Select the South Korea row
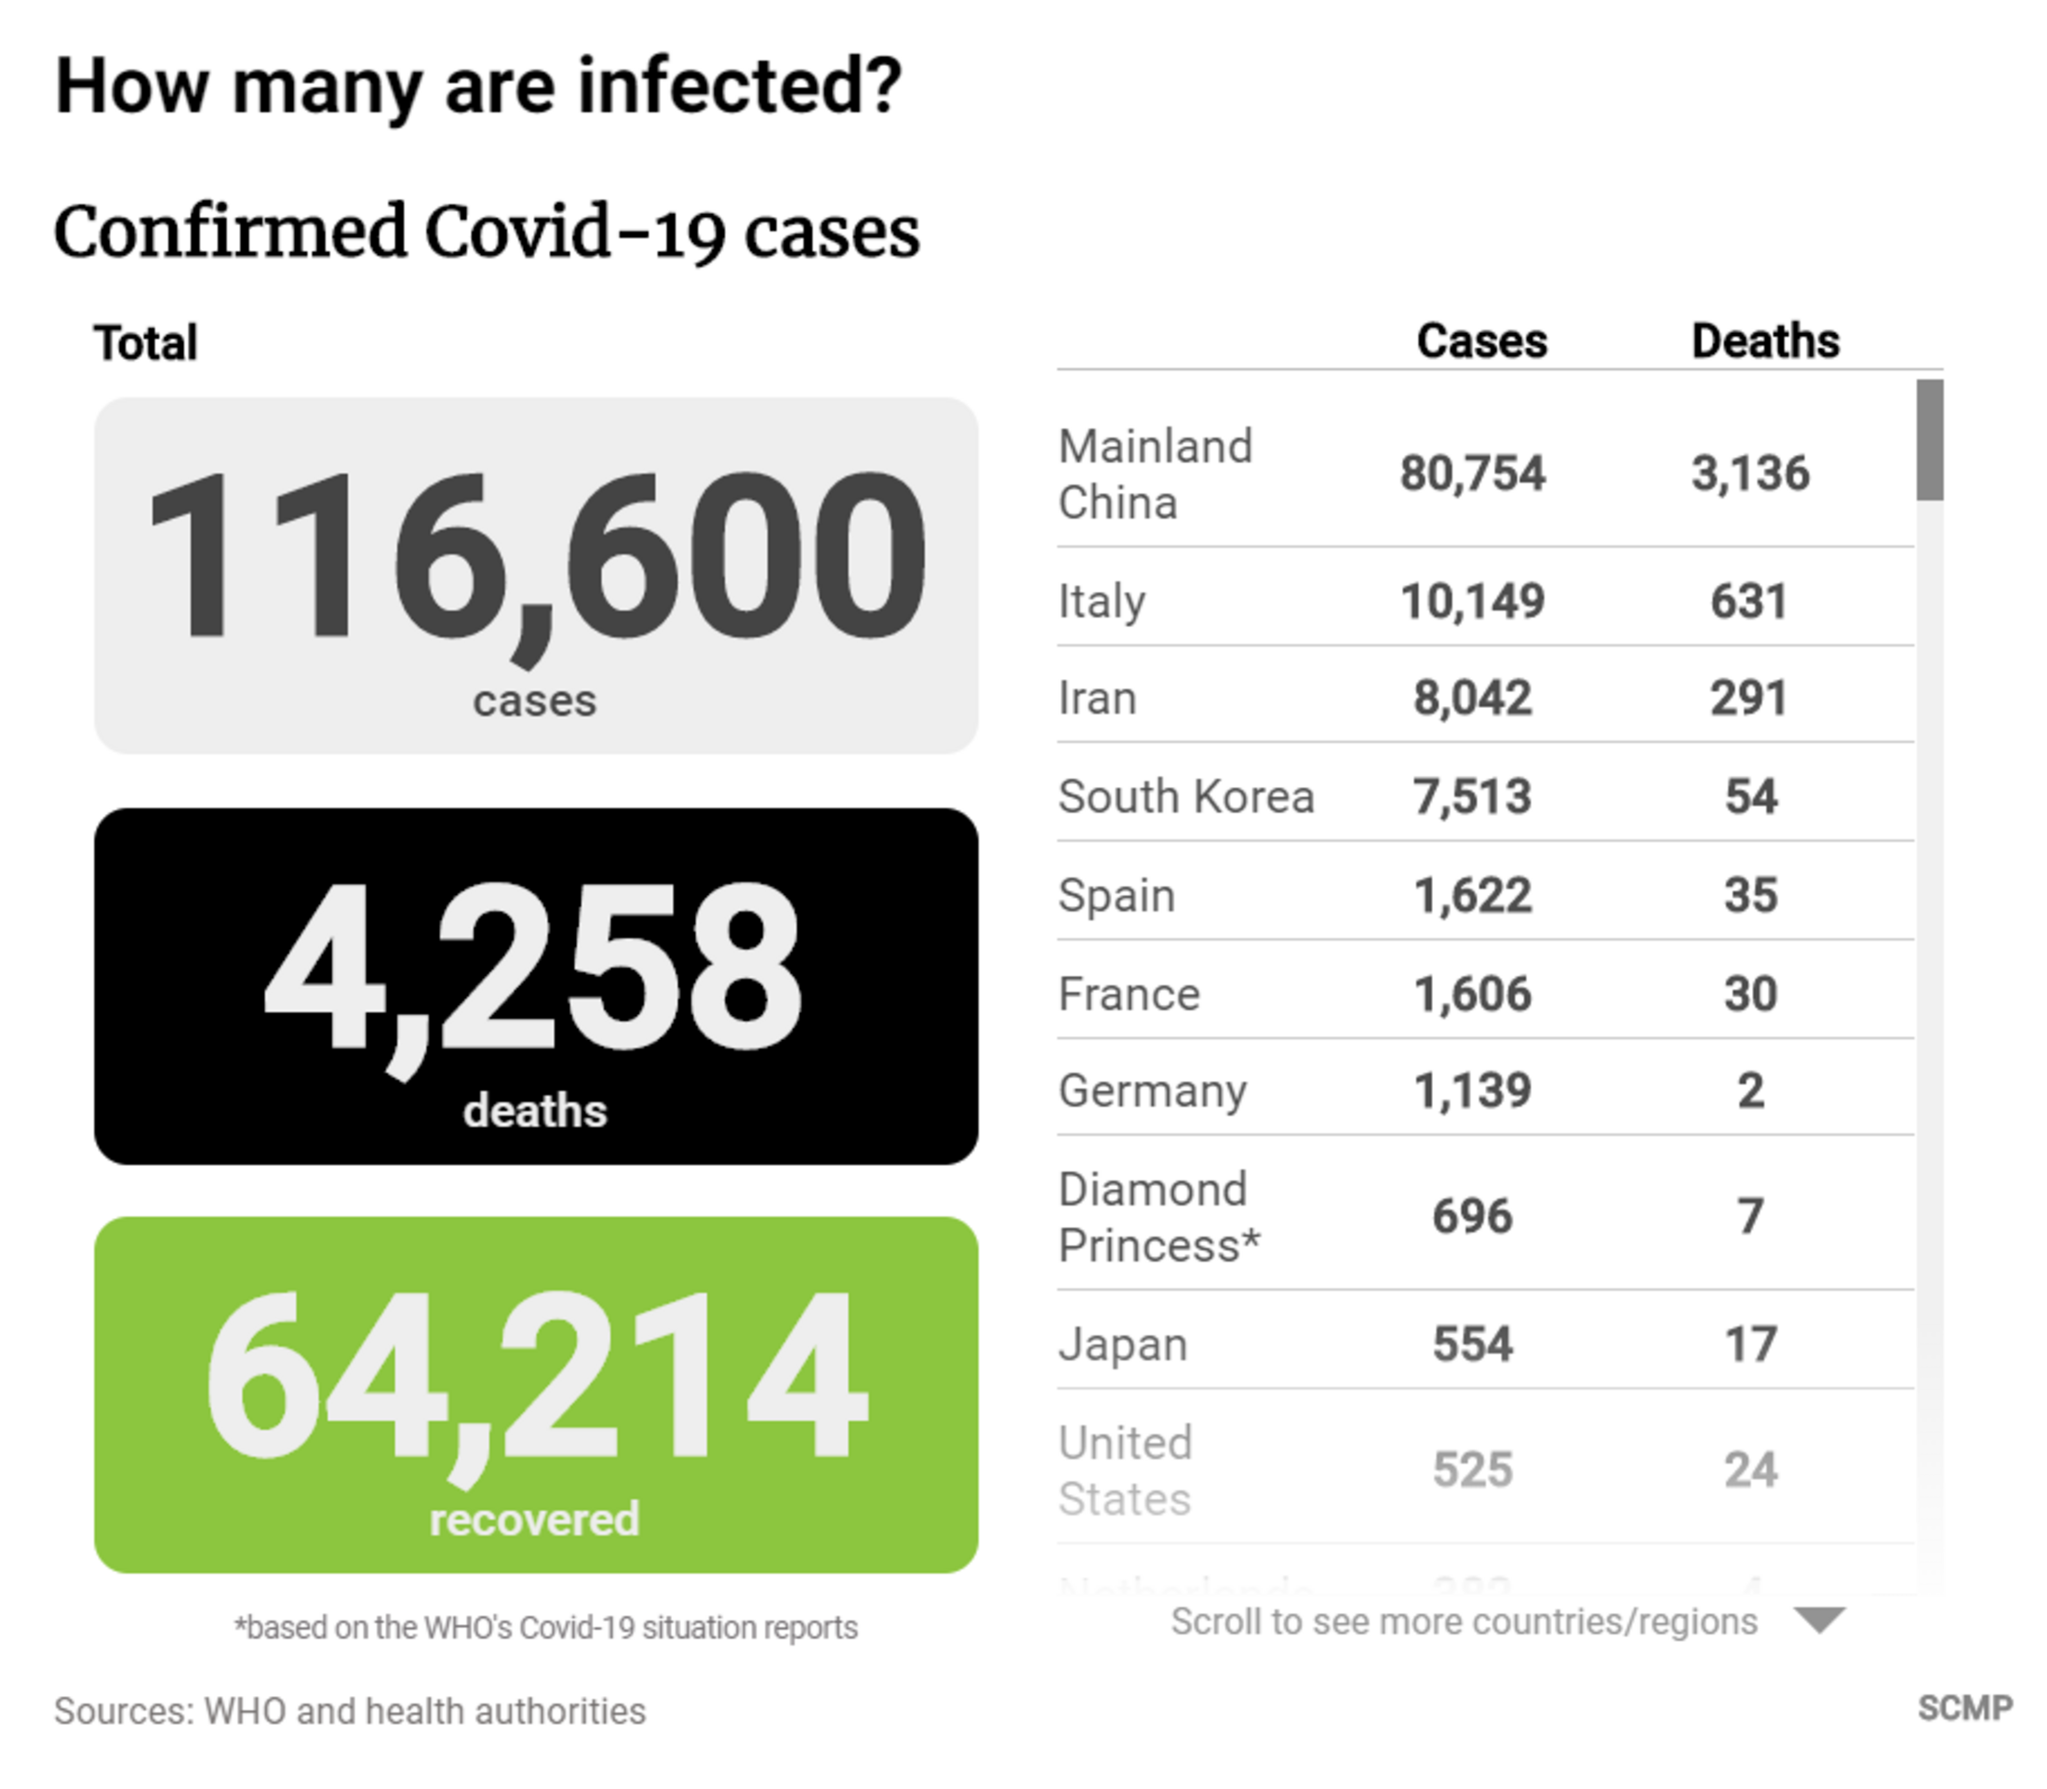The width and height of the screenshot is (2047, 1789). (x=1484, y=795)
